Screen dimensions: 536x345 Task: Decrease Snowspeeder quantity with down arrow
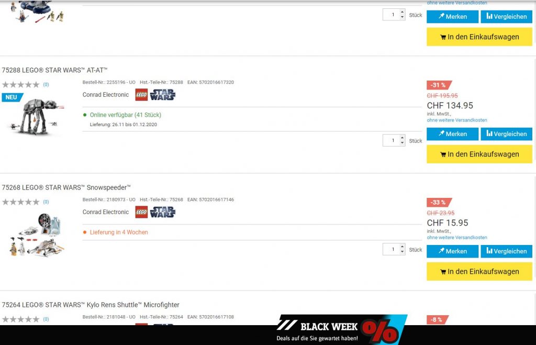(403, 252)
